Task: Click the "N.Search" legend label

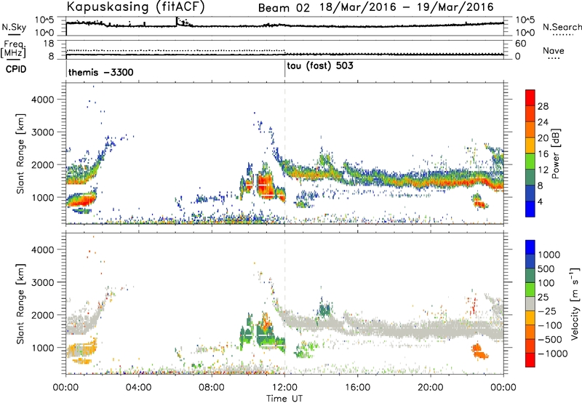Action: click(562, 27)
